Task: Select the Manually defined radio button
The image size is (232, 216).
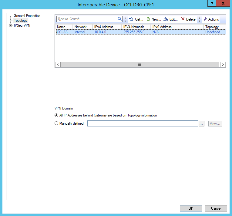Action: click(x=56, y=123)
